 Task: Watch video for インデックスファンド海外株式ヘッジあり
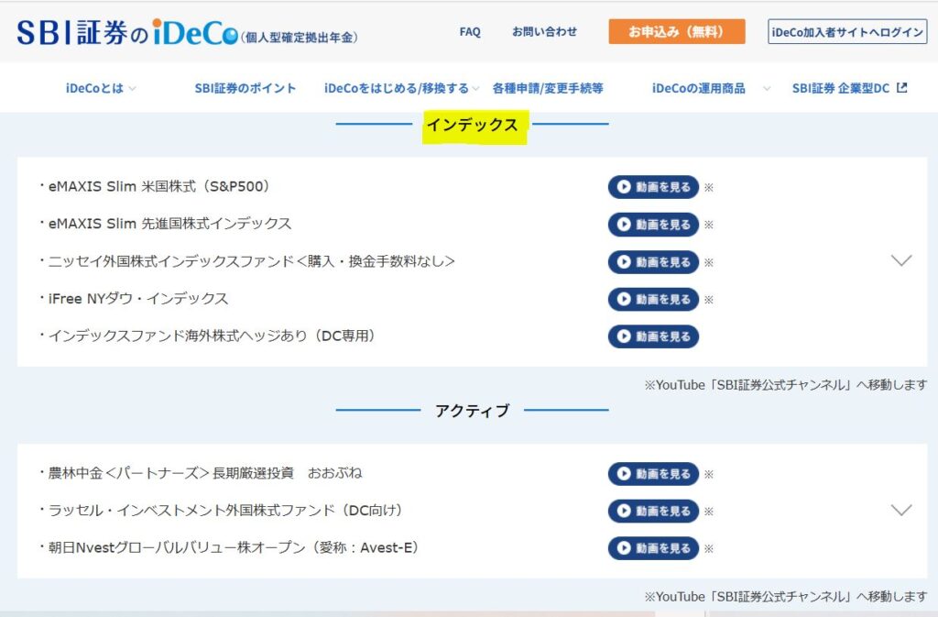(x=653, y=336)
